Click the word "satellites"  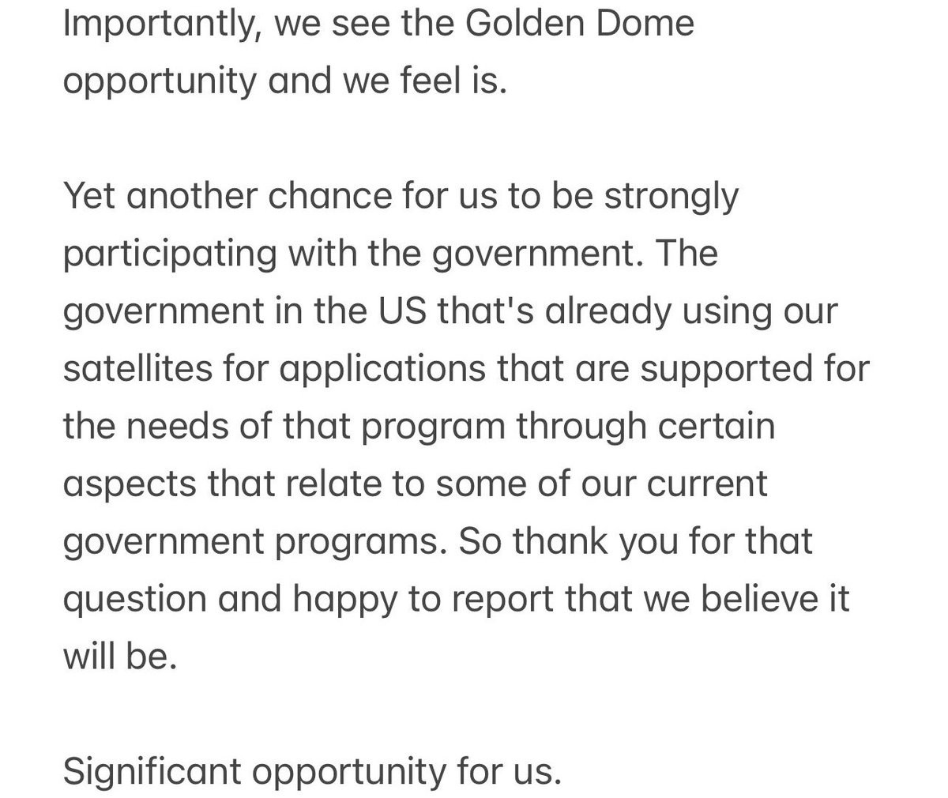[x=137, y=368]
